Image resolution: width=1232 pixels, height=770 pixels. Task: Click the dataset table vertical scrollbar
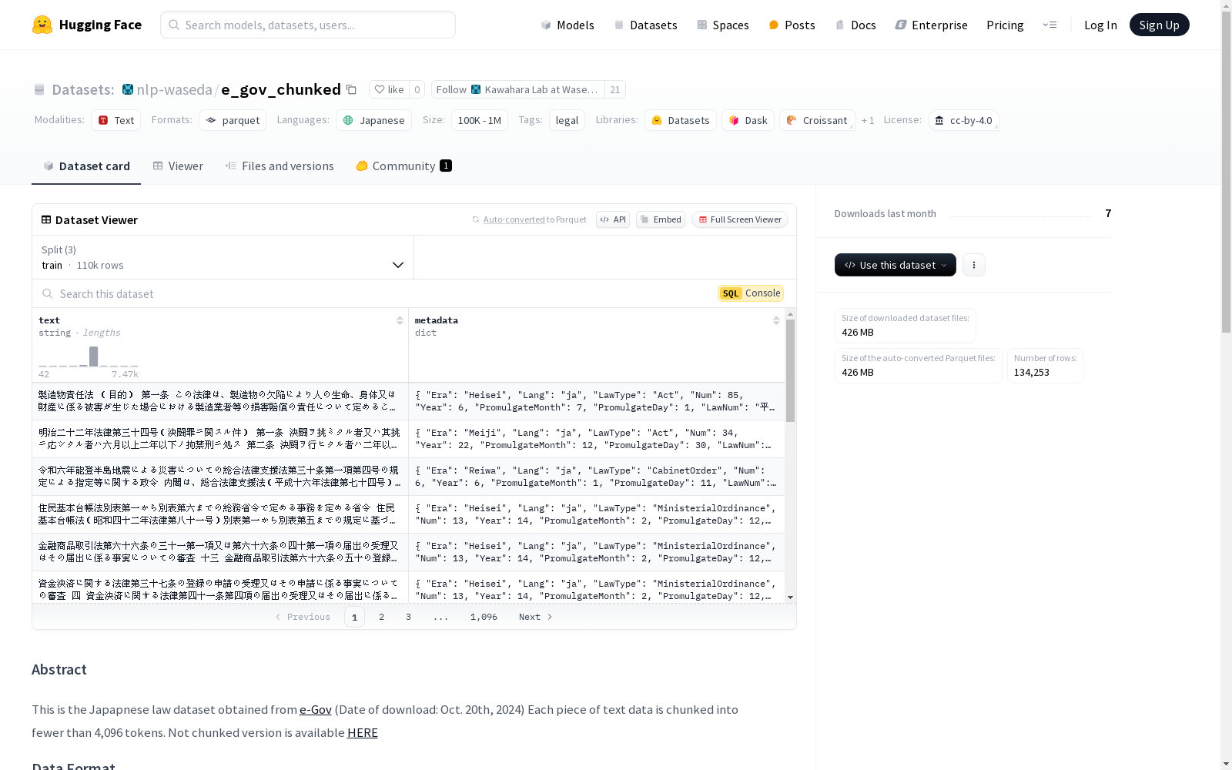pyautogui.click(x=790, y=370)
